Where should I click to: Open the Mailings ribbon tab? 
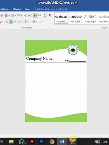5,9
